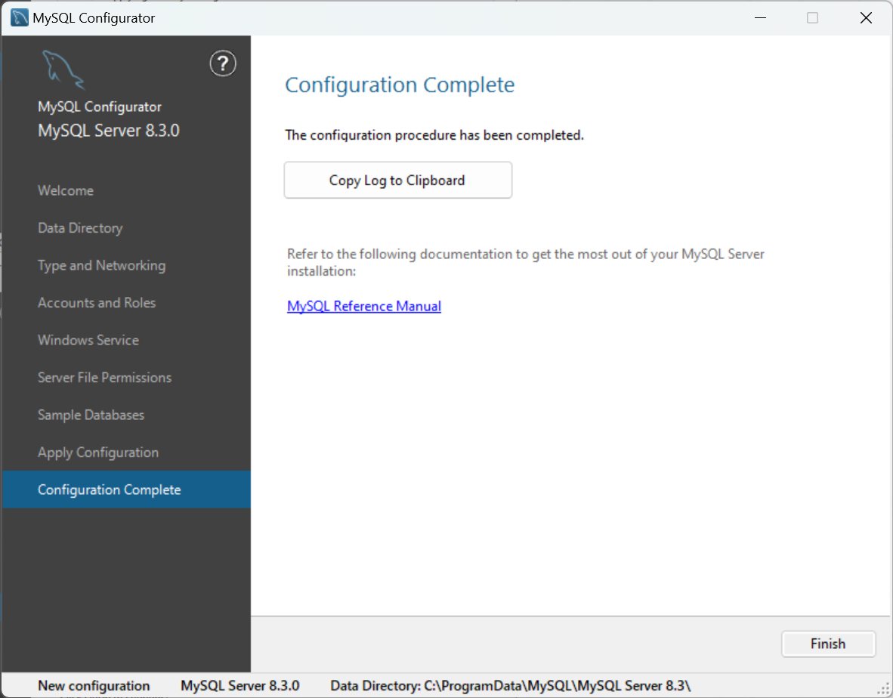This screenshot has width=893, height=698.
Task: Open the Accounts and Roles step
Action: click(x=97, y=303)
